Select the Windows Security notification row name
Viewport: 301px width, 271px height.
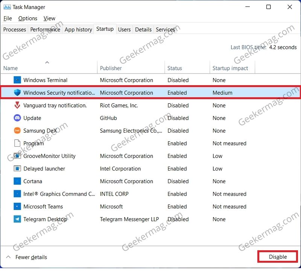pyautogui.click(x=59, y=93)
